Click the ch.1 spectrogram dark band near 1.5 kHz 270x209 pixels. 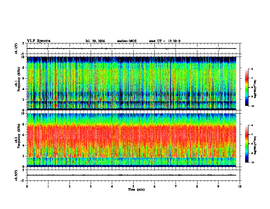coord(132,102)
